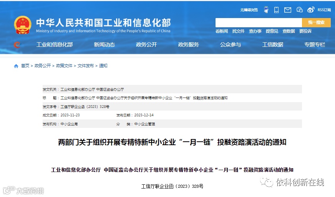
Task: Open 政务服务 navigation menu
Action: pos(188,45)
